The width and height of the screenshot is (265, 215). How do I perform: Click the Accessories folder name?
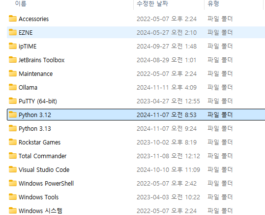pos(33,19)
